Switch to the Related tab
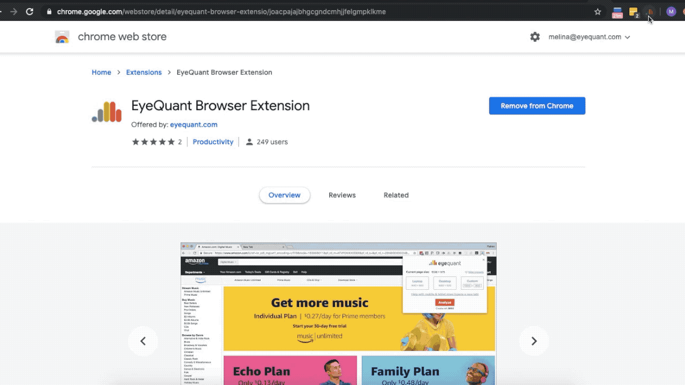Viewport: 685px width, 385px height. 396,195
